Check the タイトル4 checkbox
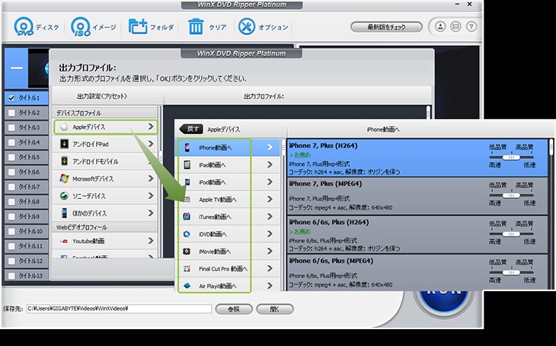Image resolution: width=556 pixels, height=346 pixels. 11,143
